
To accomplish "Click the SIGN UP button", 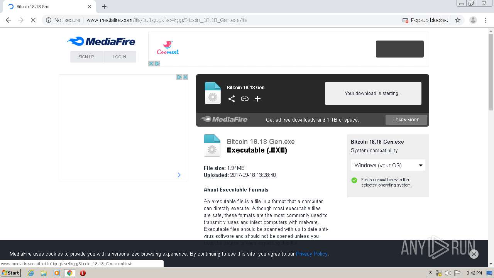I will tap(86, 57).
